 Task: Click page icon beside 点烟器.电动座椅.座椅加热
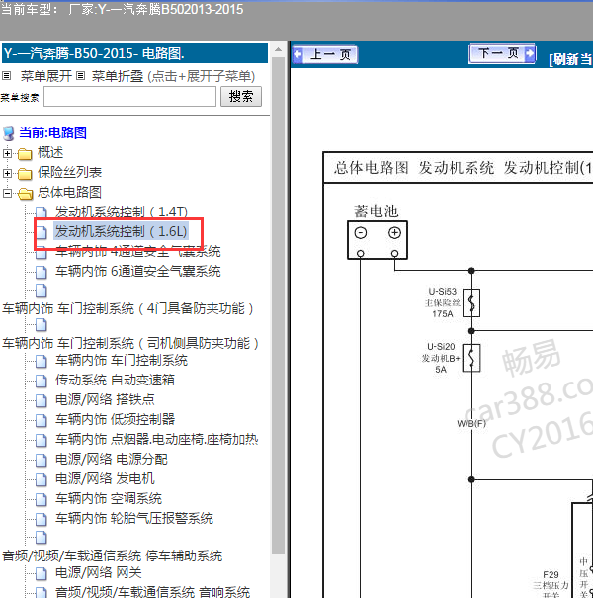42,440
